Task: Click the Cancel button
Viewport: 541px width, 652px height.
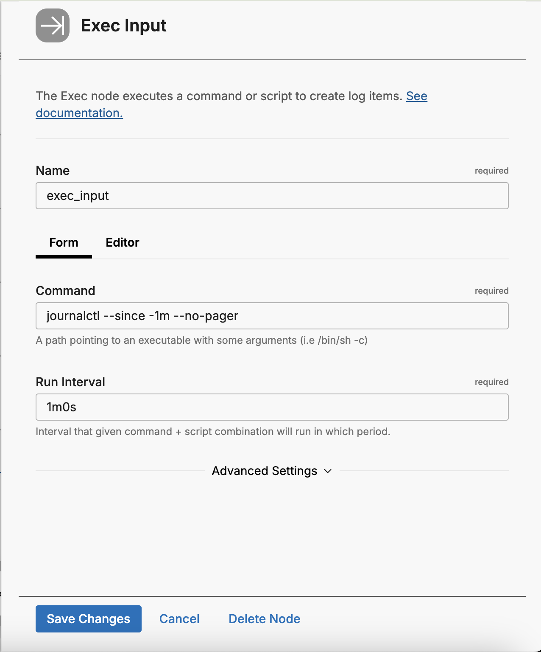Action: 179,619
